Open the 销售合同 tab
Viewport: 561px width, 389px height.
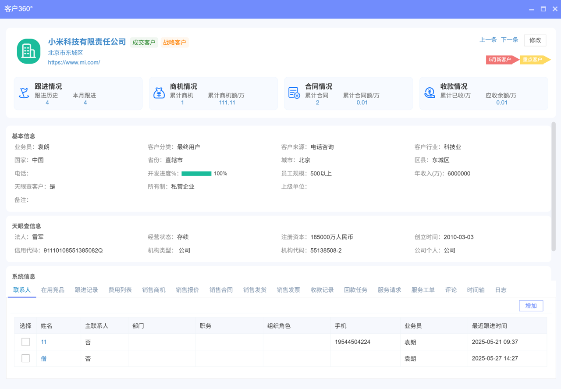click(x=221, y=290)
